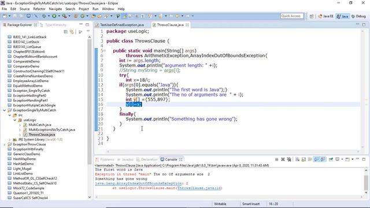The height and width of the screenshot is (208, 370).
Task: Toggle Show Console on standard error change
Action: click(323, 159)
